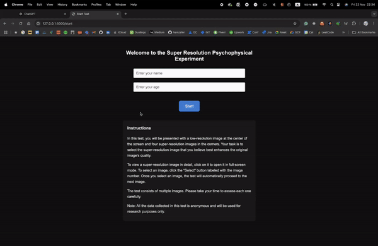Click the page title 'Welcome to the Super Resolution'

point(189,56)
